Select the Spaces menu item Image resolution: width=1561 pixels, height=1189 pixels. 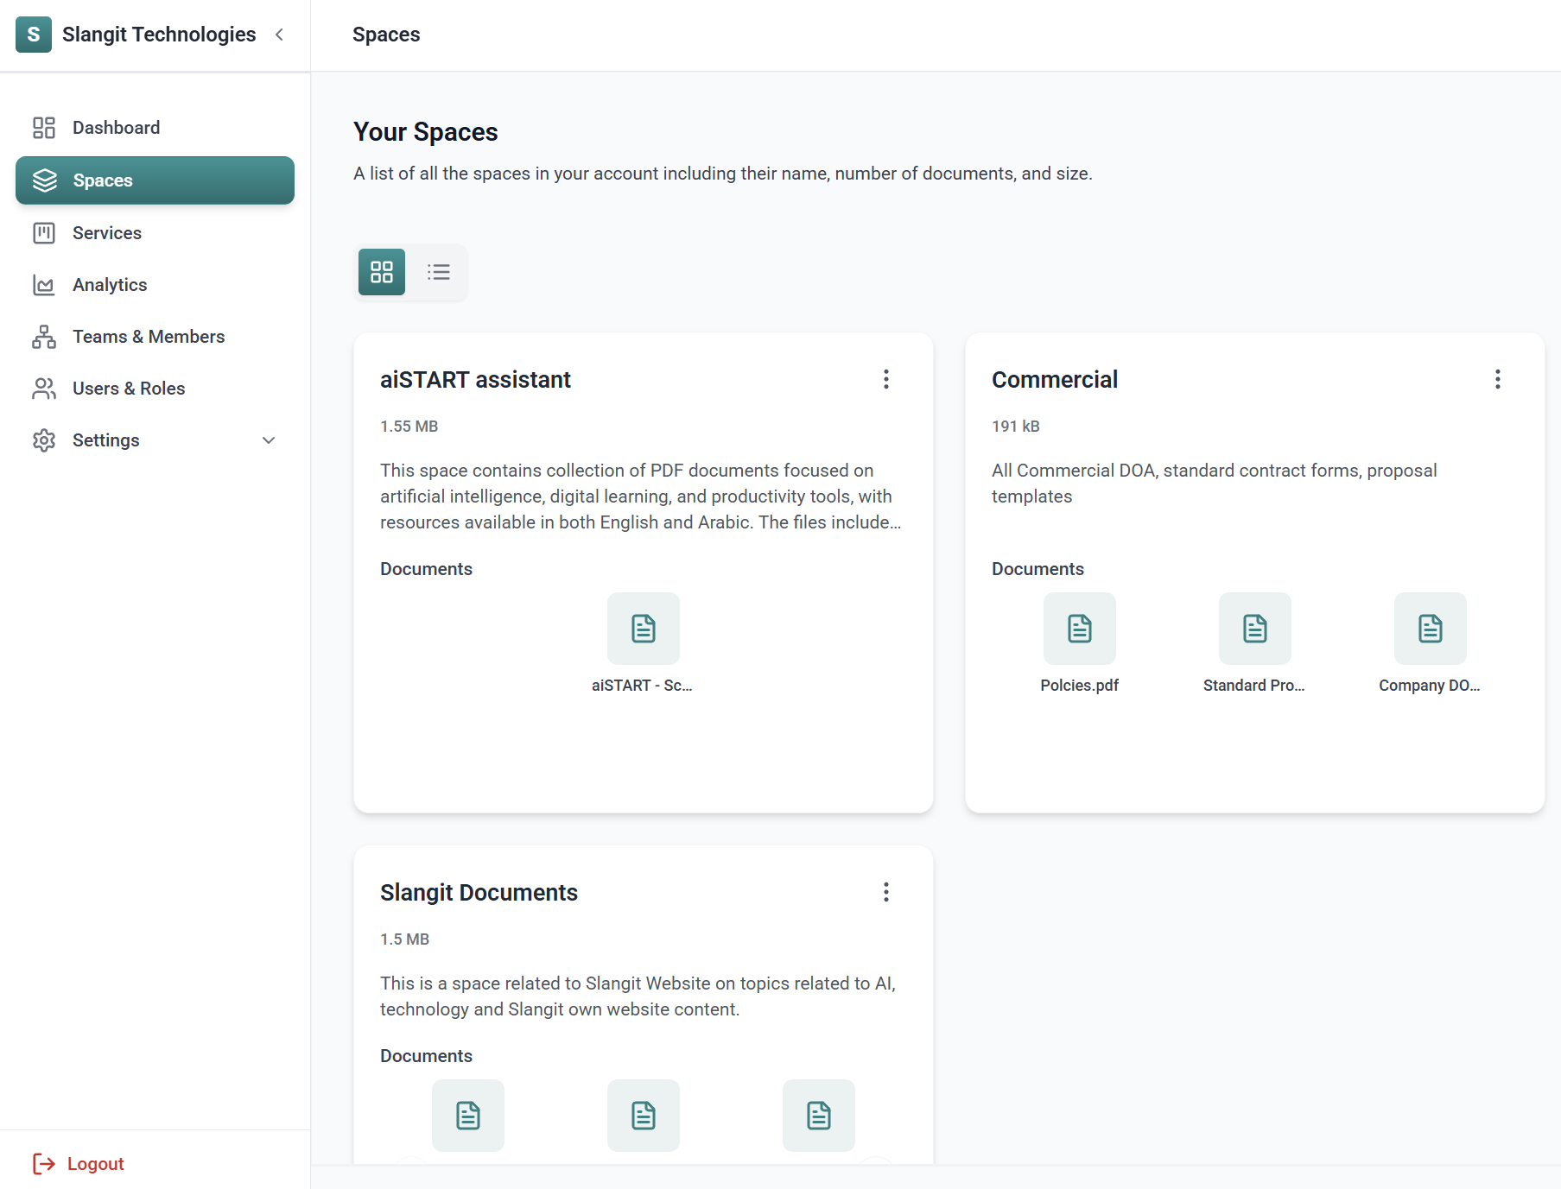pos(155,180)
